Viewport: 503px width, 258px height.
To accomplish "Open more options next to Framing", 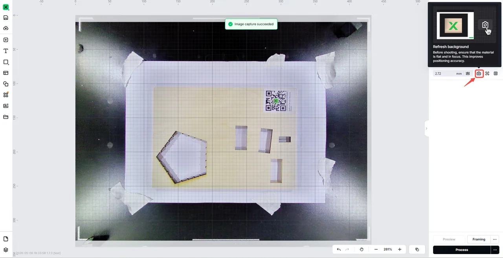I will pyautogui.click(x=495, y=239).
